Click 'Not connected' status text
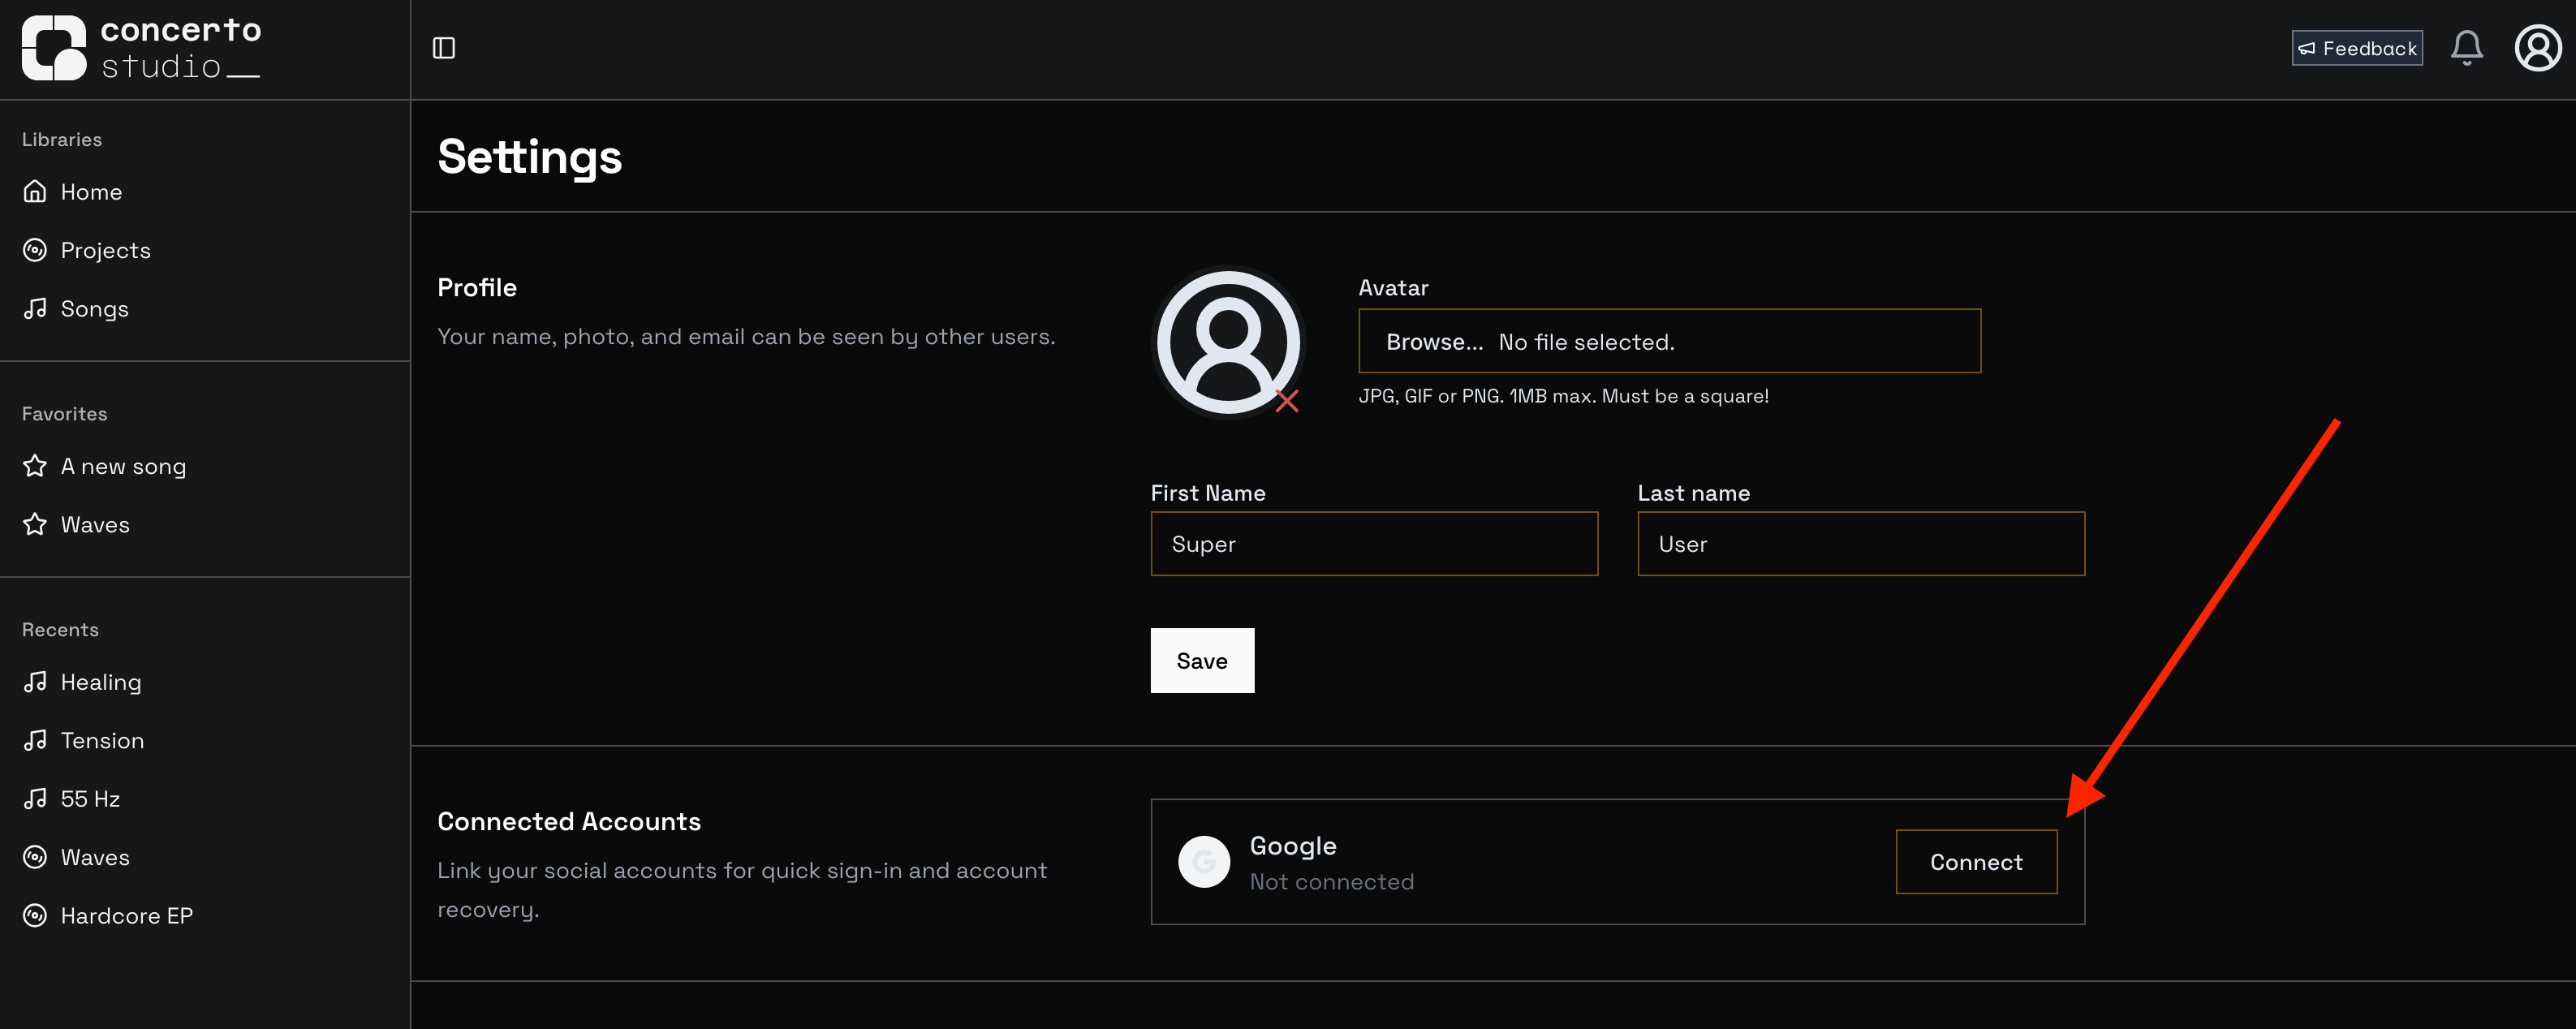 click(x=1331, y=882)
